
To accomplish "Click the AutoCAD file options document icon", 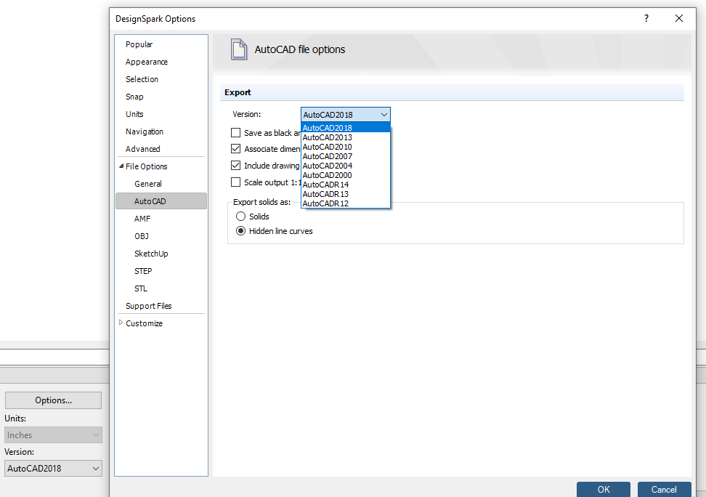I will 239,49.
